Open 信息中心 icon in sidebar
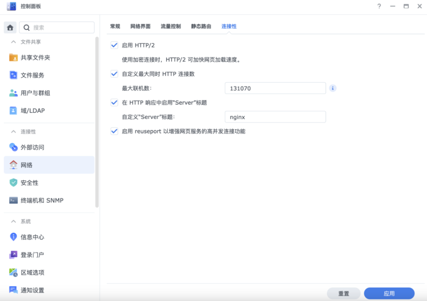Image resolution: width=427 pixels, height=301 pixels. (x=13, y=237)
